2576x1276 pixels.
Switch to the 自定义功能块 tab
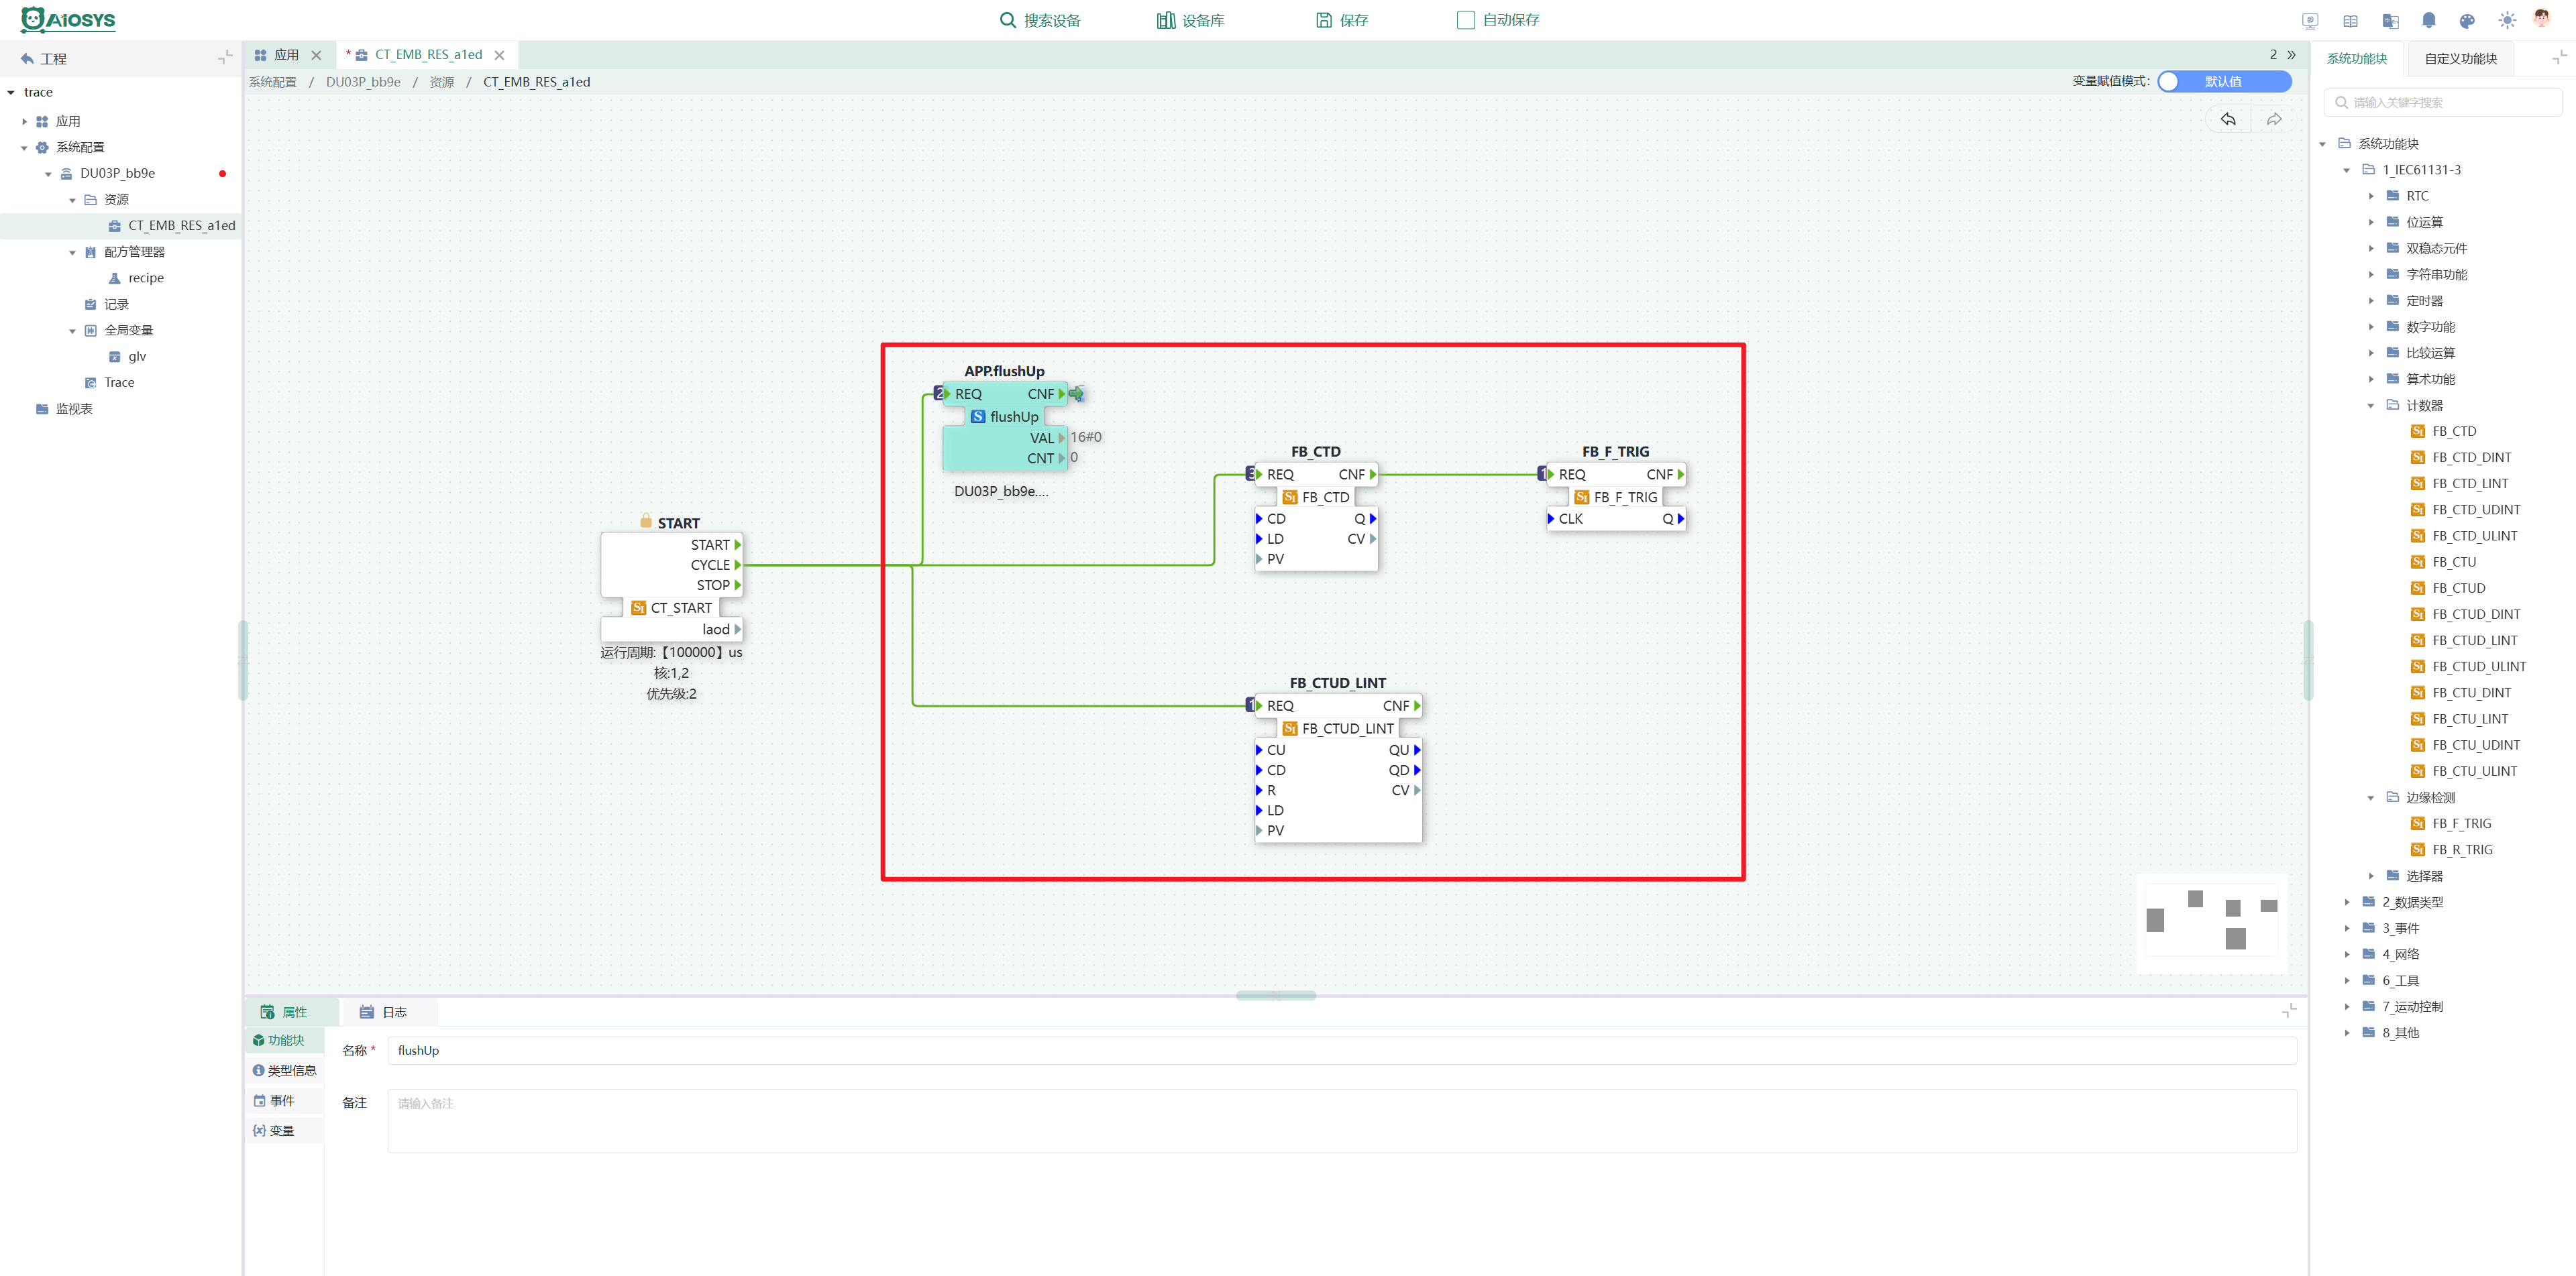tap(2460, 59)
